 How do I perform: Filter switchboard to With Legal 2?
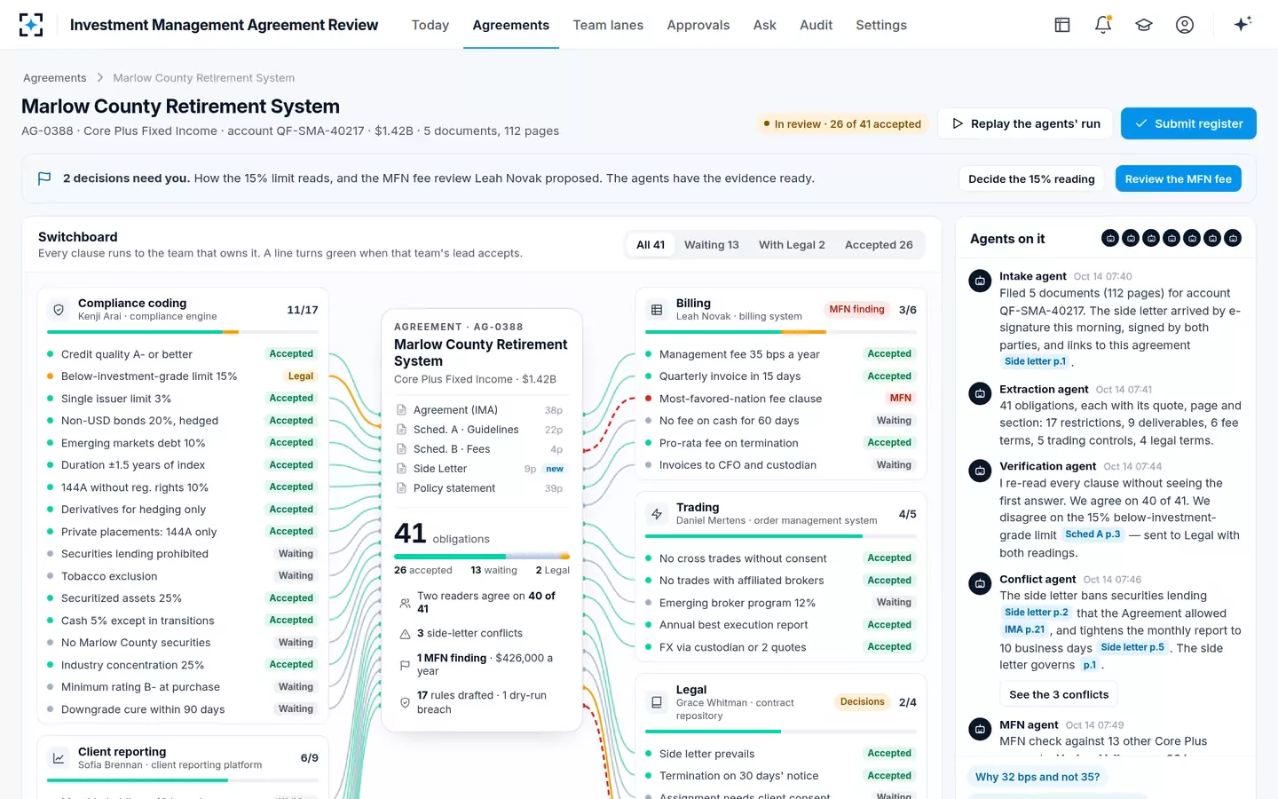click(x=792, y=245)
